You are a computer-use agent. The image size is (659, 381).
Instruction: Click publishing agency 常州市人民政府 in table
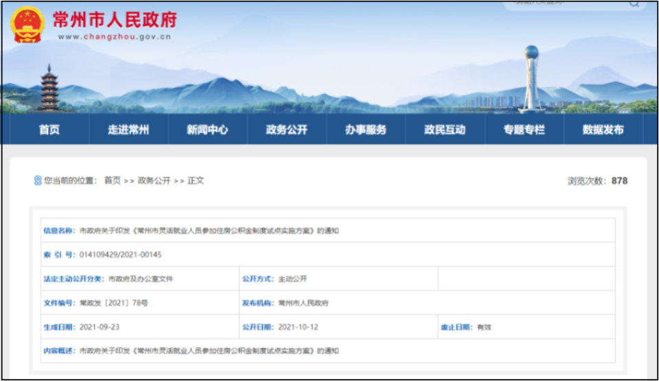pos(303,303)
